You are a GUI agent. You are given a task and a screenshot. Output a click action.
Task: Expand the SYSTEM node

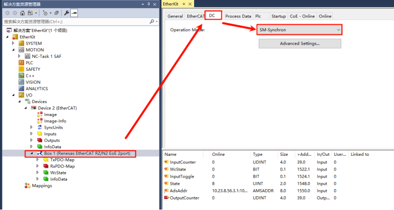click(13, 43)
